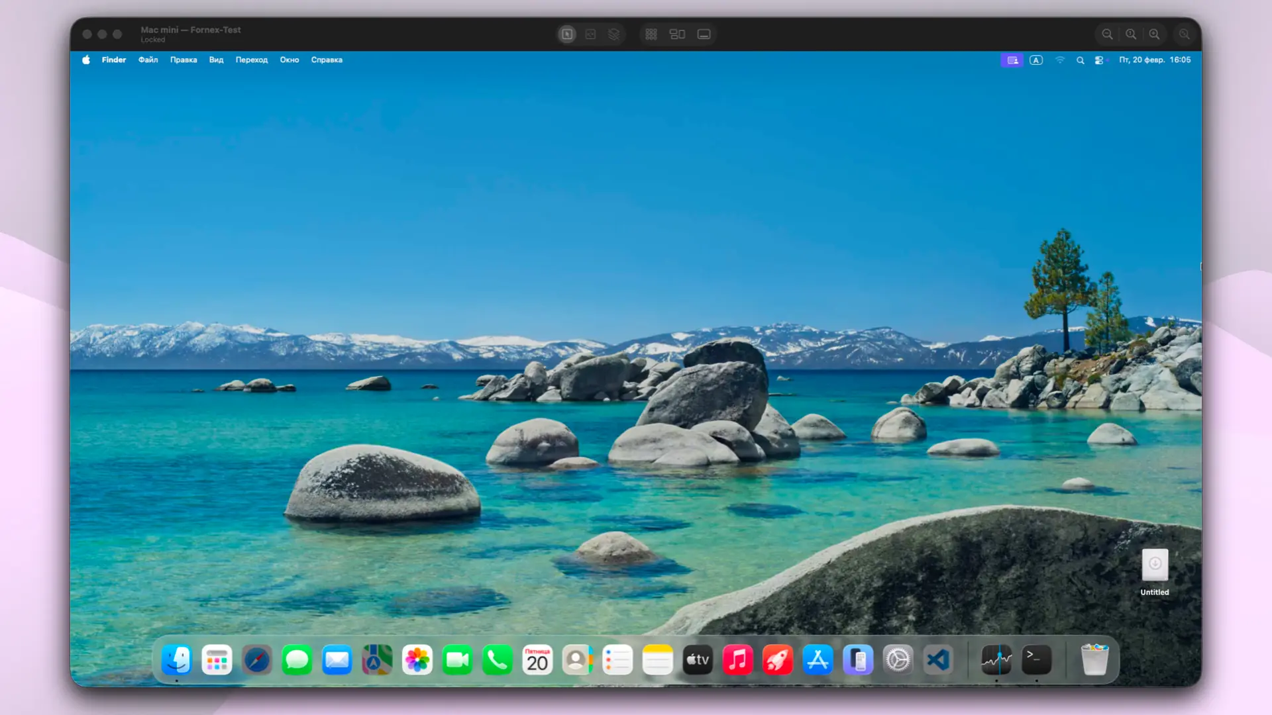Enable control mode in Screen Sharing toolbar
This screenshot has height=715, width=1272.
567,34
